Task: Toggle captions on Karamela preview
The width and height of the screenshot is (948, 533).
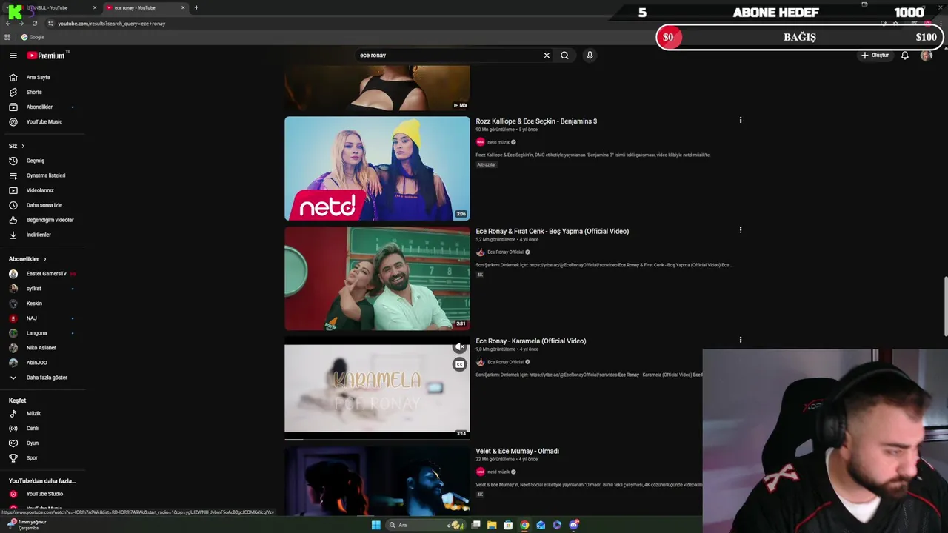Action: 460,364
